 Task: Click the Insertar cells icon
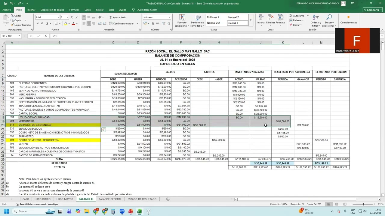pos(261,17)
